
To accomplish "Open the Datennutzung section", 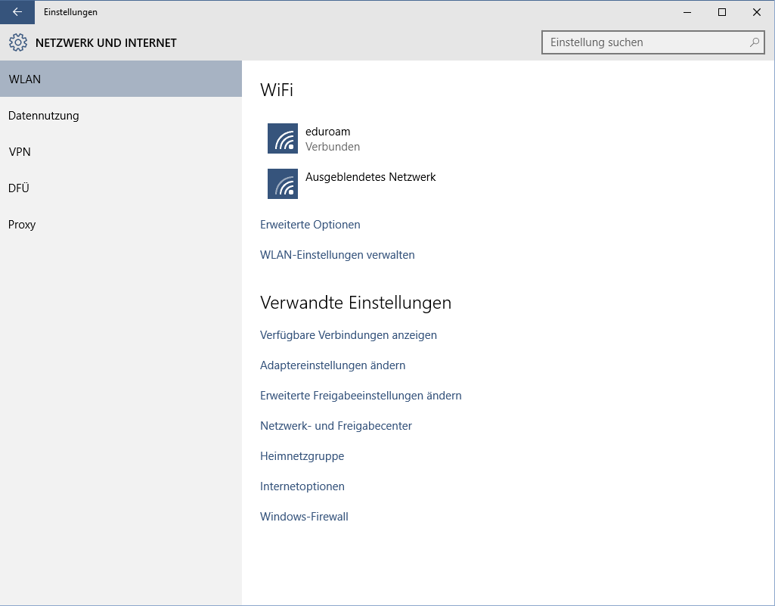I will pyautogui.click(x=121, y=115).
